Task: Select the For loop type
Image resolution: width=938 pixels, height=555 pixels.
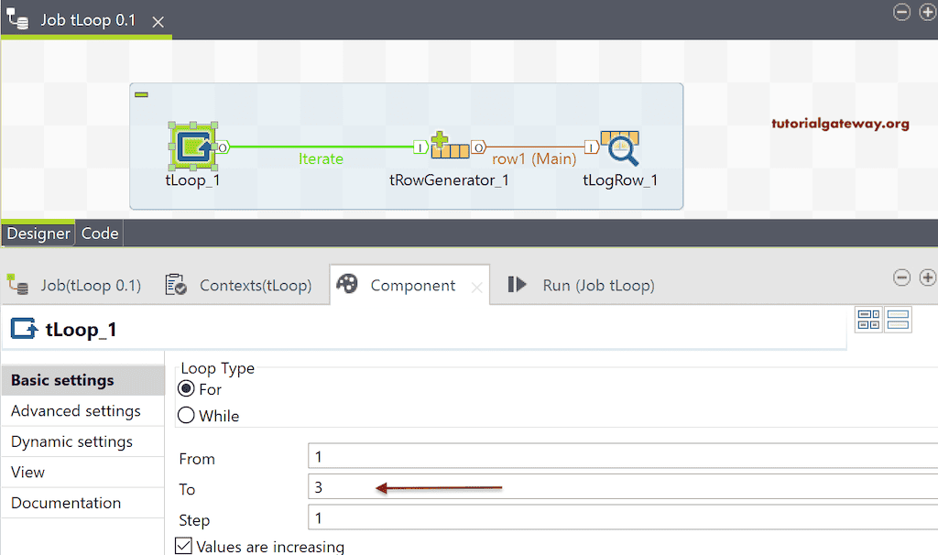Action: click(187, 389)
